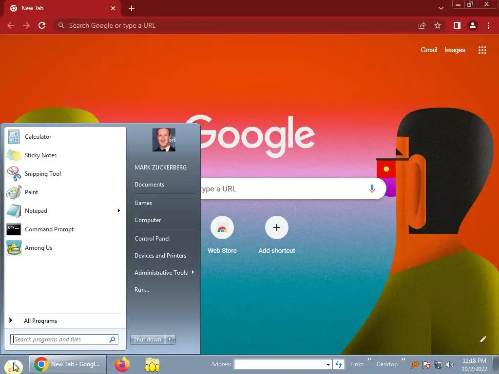Click the Address bar go/refresh button
The image size is (499, 374).
tap(339, 364)
